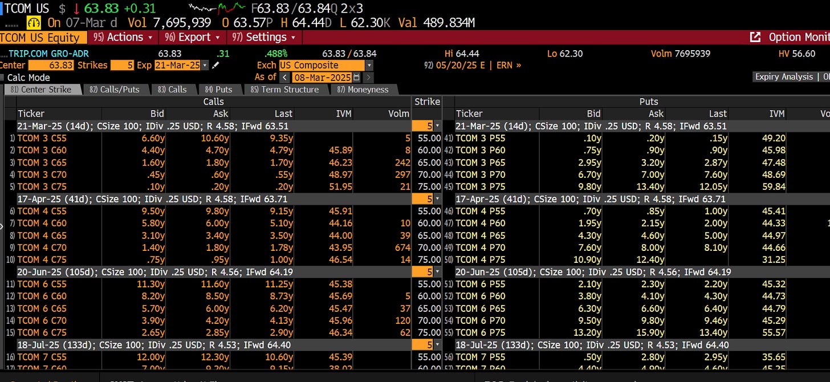The width and height of the screenshot is (830, 382).
Task: Switch to the Calls/Puts tab
Action: coord(118,90)
